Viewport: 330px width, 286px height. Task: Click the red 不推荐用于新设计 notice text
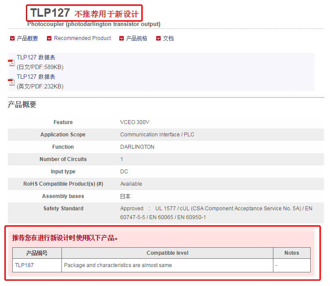[106, 14]
